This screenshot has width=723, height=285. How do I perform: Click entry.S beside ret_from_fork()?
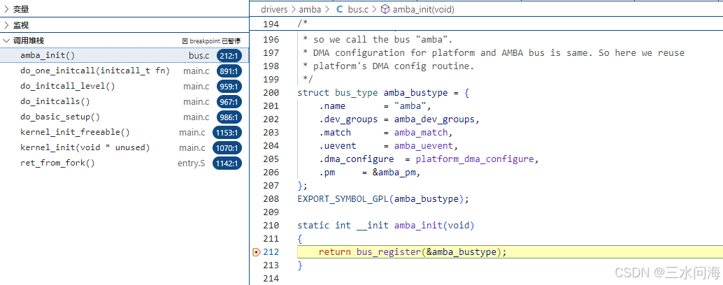coord(192,163)
